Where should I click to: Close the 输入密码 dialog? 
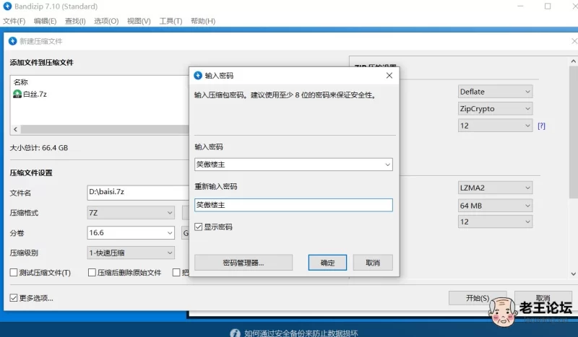point(389,76)
